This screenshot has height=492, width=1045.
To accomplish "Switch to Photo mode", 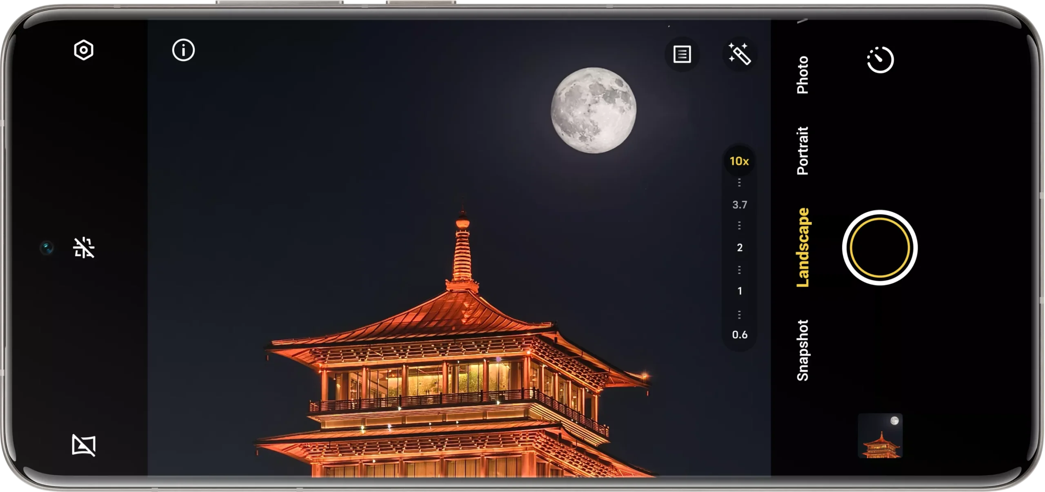I will tap(803, 75).
